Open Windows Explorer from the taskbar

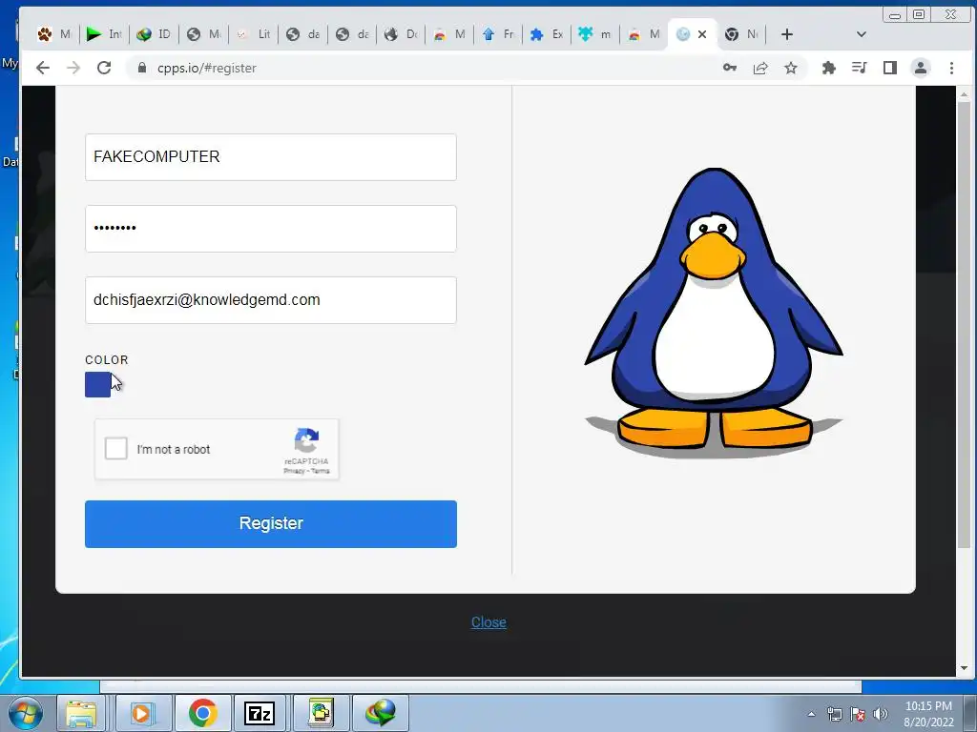pos(81,713)
